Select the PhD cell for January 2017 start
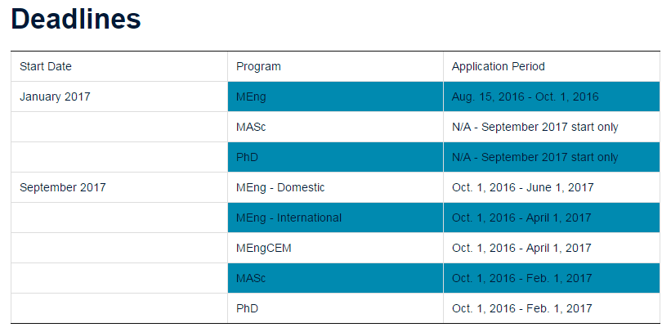The width and height of the screenshot is (671, 332). (248, 157)
